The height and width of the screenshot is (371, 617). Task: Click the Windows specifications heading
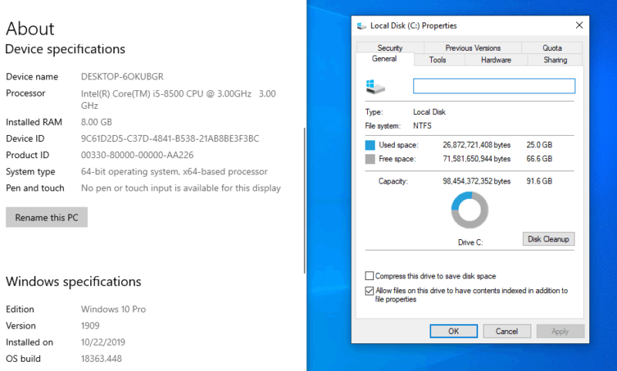(73, 282)
